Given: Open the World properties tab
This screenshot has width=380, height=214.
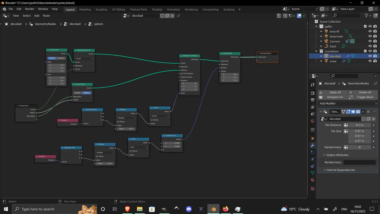Looking at the screenshot, I should (312, 121).
